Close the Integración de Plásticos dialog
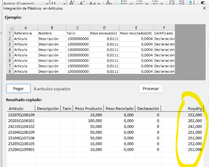The image size is (209, 167). [204, 8]
